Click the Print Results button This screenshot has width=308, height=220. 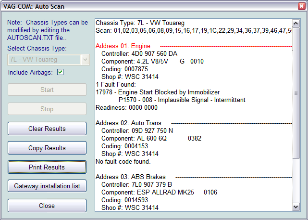click(47, 167)
